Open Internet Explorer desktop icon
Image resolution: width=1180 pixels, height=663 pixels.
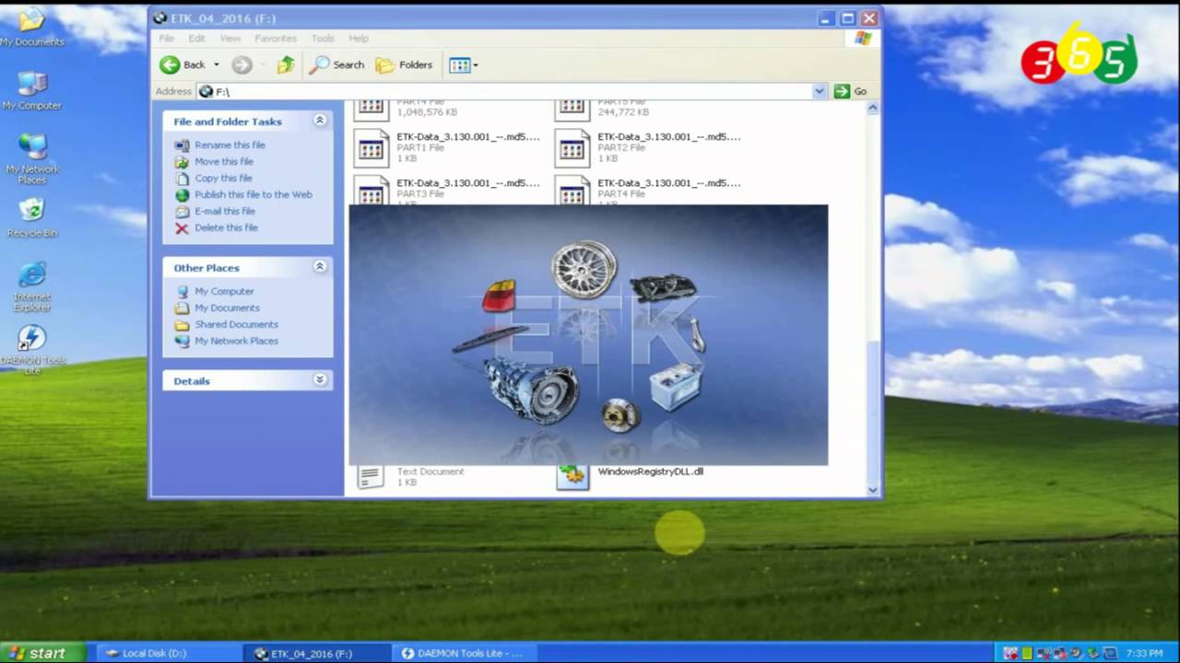(x=32, y=286)
